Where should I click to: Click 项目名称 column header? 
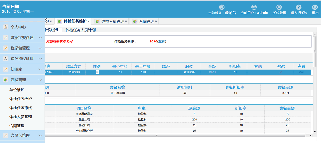[x=84, y=108]
